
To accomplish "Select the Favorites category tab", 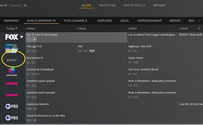I will [x=11, y=21].
